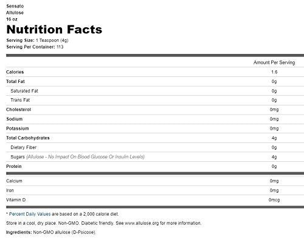Image resolution: width=304 pixels, height=240 pixels.
Task: Click the Serving Size text
Action: pos(37,40)
